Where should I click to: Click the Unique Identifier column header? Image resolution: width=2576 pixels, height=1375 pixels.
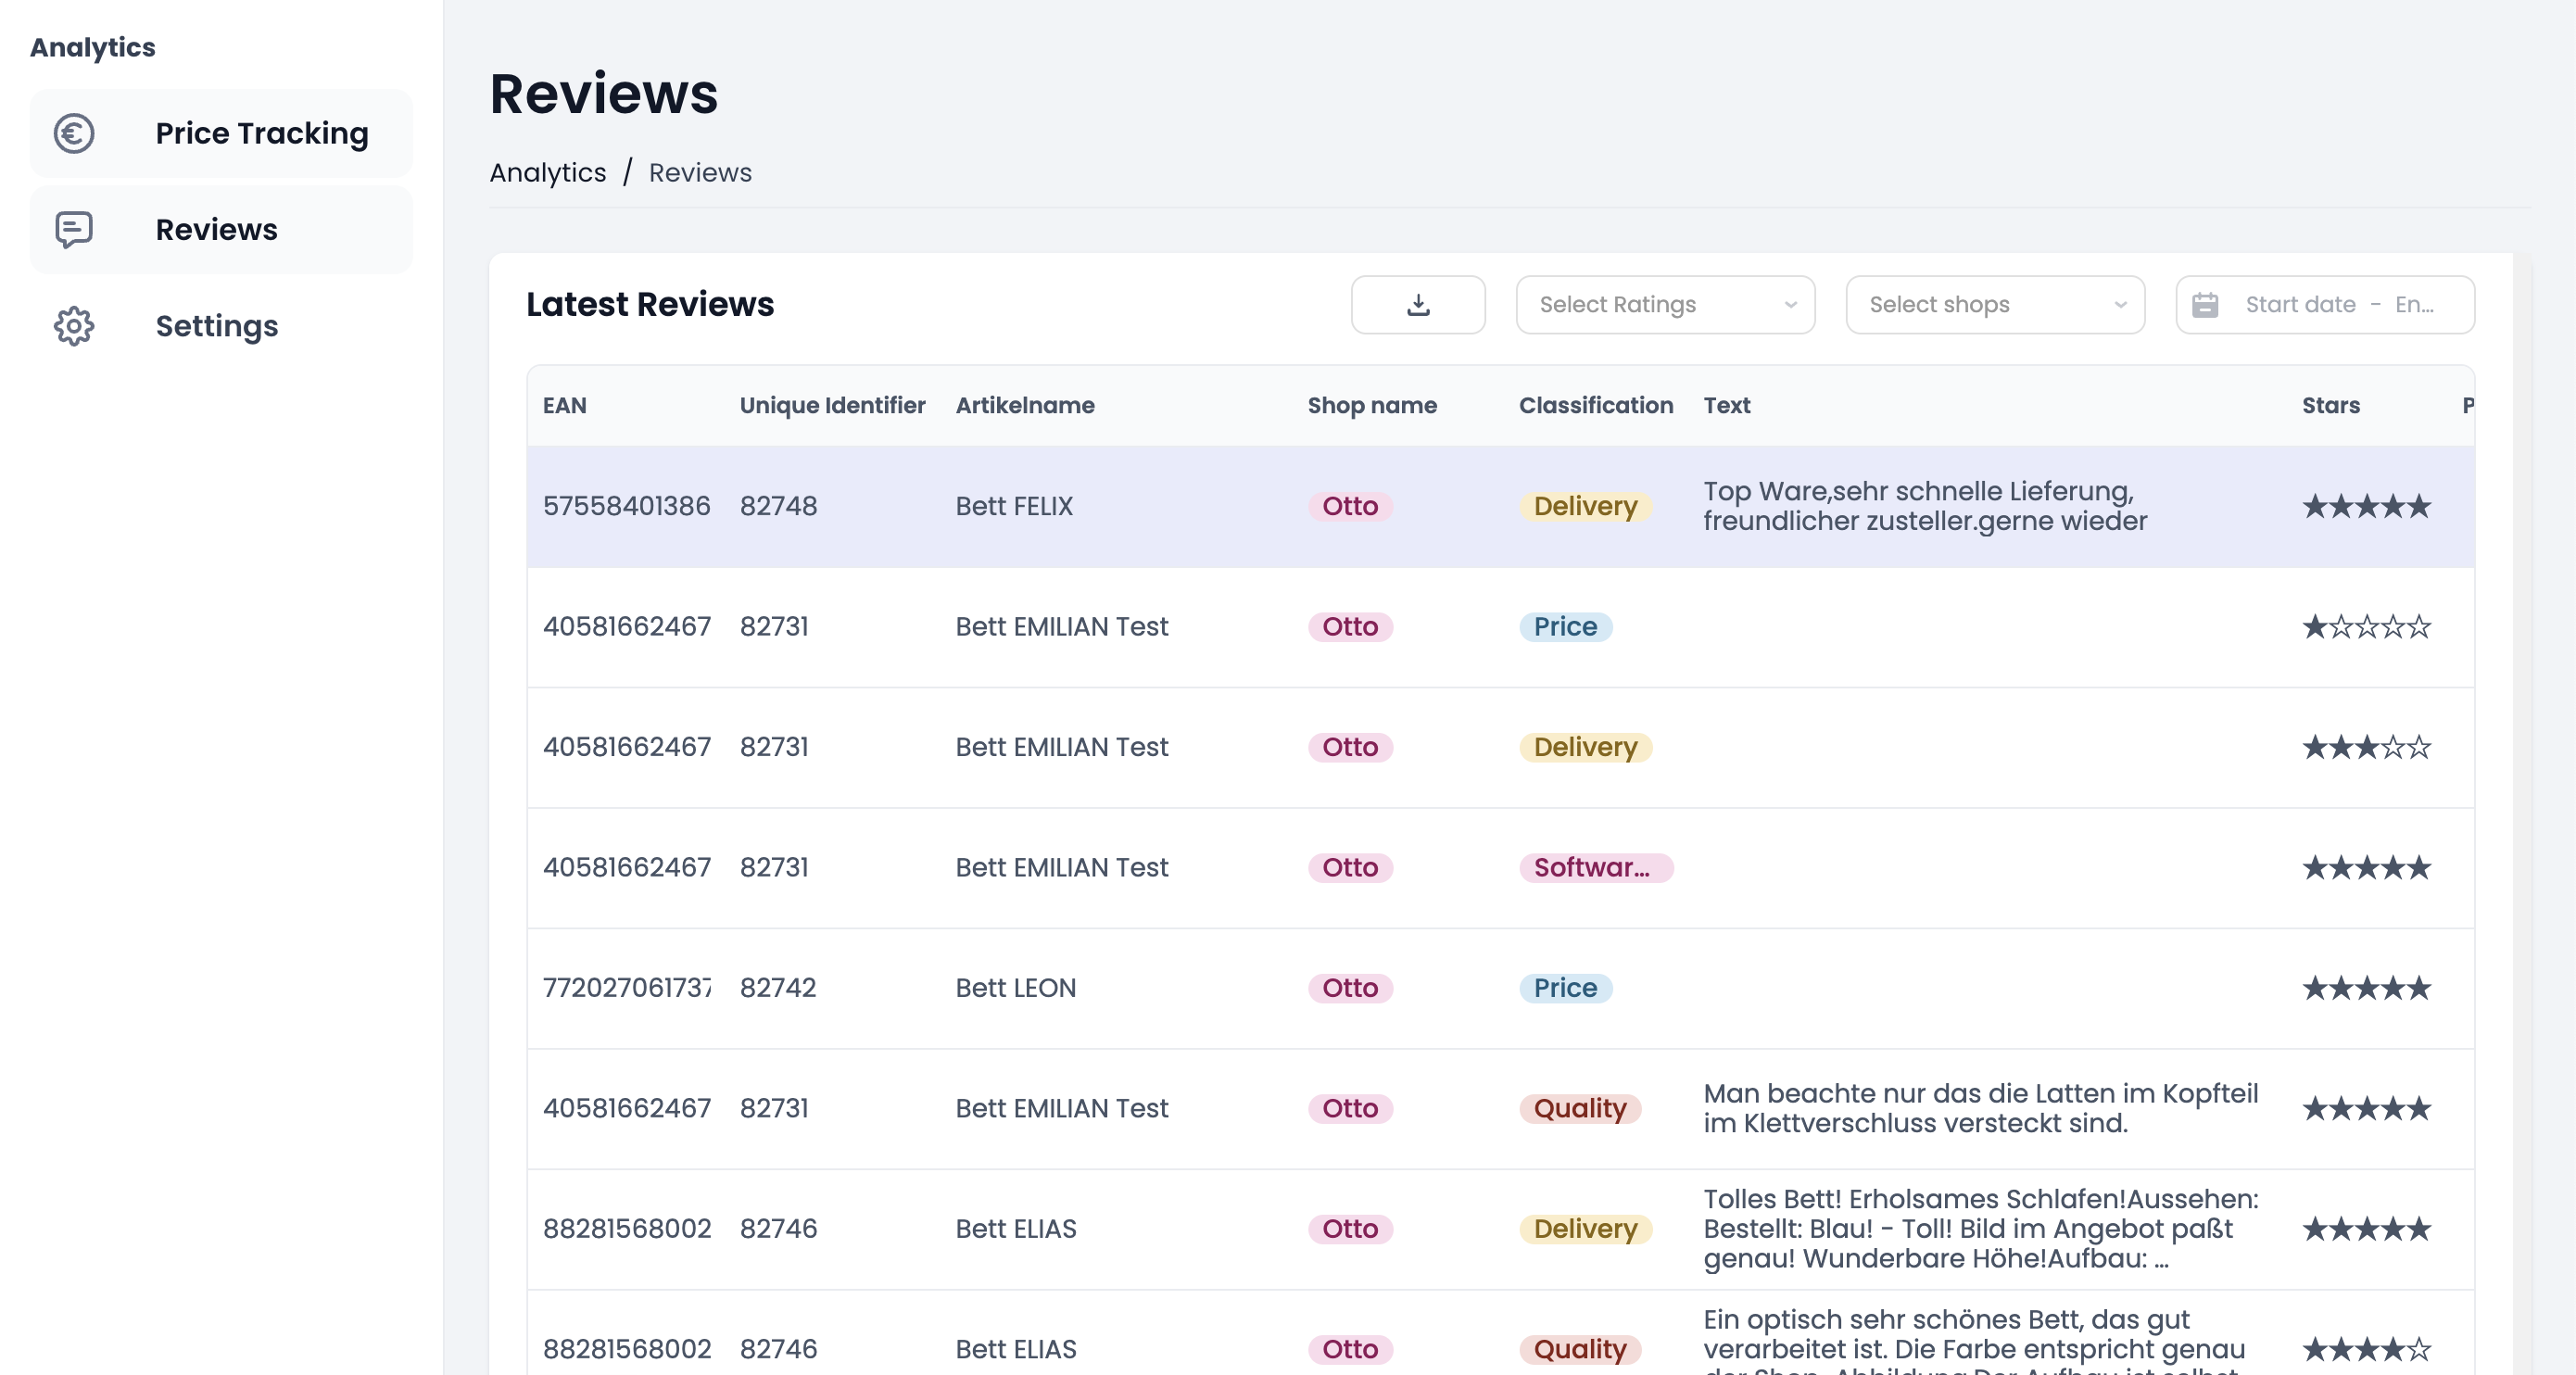point(832,405)
